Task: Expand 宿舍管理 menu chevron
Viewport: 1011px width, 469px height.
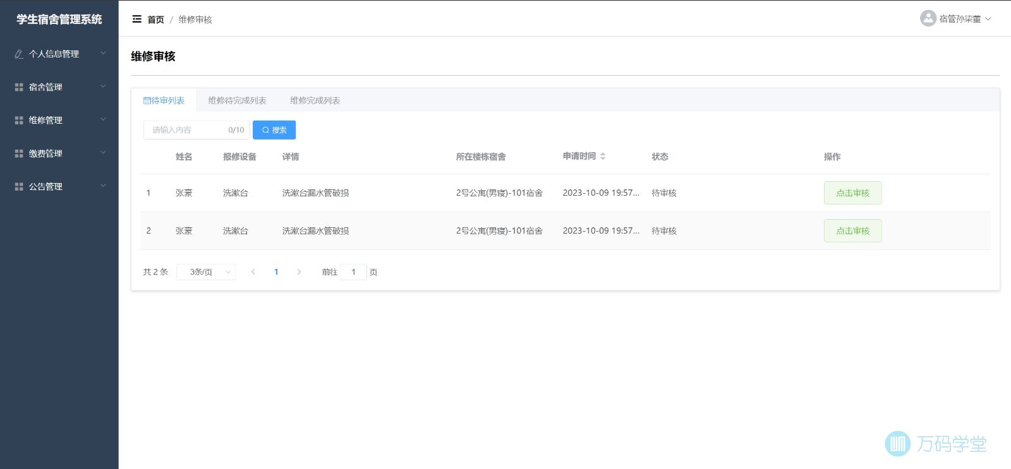Action: point(103,86)
